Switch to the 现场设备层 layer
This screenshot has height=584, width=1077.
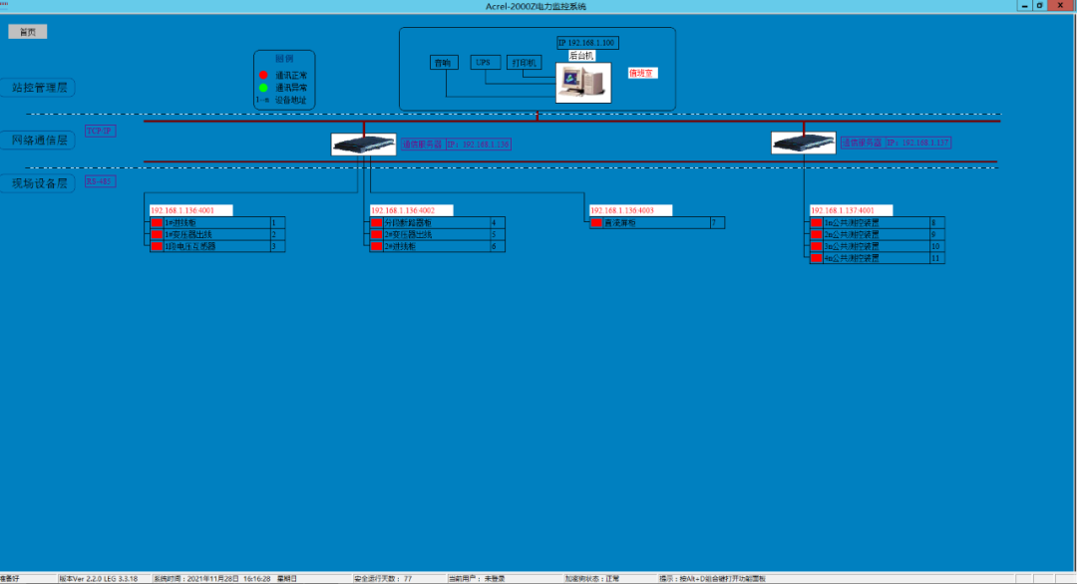tap(40, 181)
